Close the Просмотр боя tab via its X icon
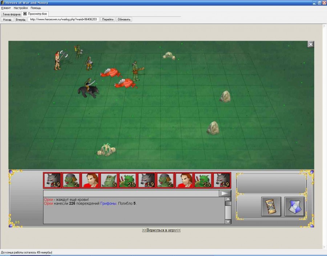Image resolution: width=327 pixels, height=256 pixels. click(25, 14)
